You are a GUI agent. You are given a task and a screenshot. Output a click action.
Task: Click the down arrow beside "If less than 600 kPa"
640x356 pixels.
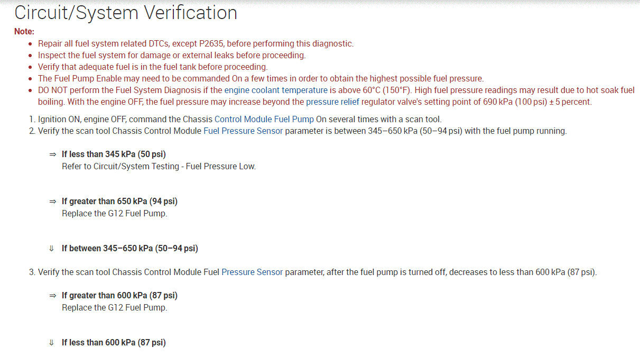point(52,343)
